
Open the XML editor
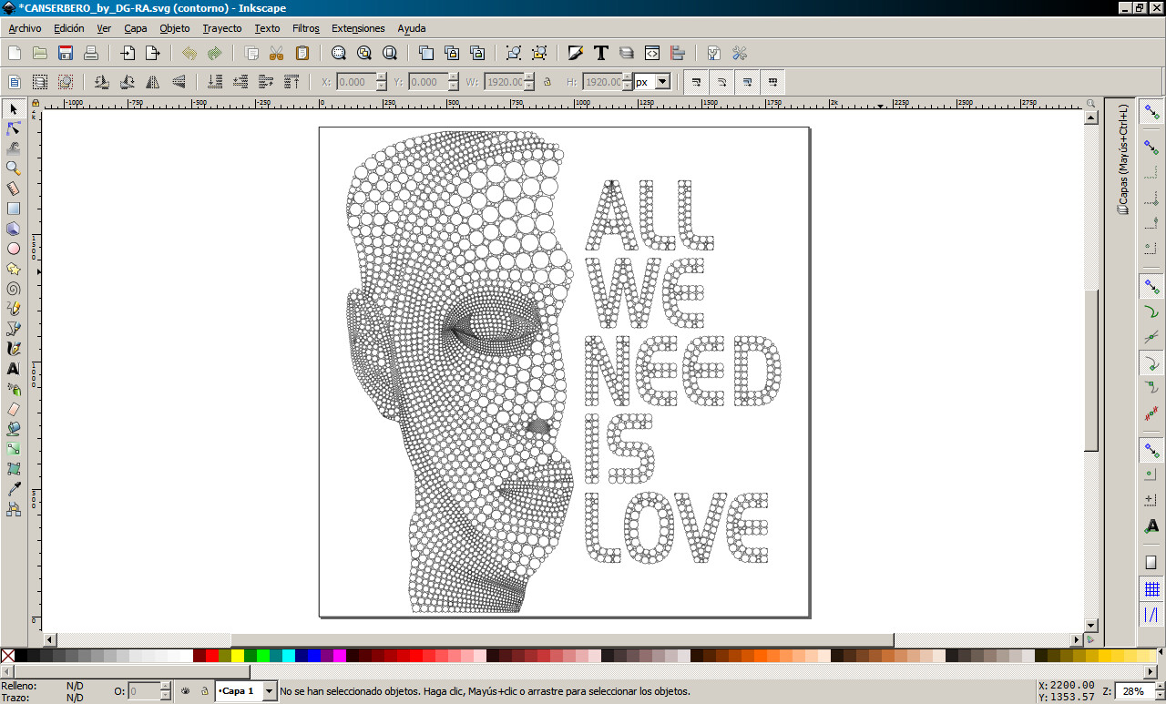pyautogui.click(x=651, y=53)
